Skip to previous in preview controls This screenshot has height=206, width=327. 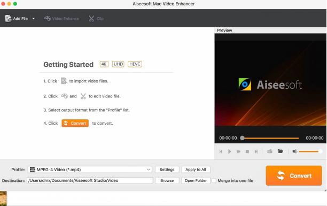[221, 151]
